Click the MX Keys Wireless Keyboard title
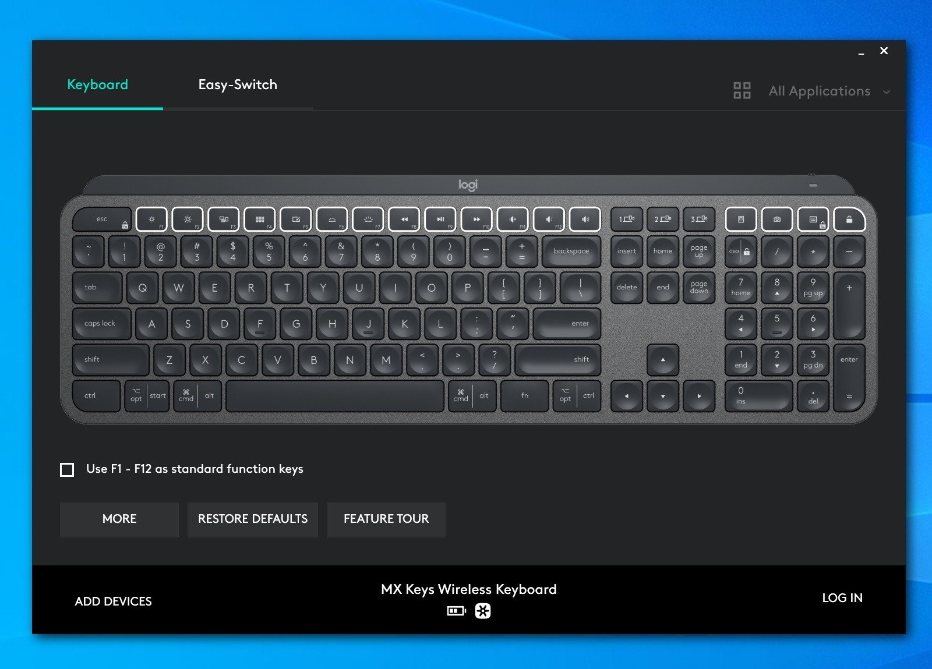The width and height of the screenshot is (932, 669). pyautogui.click(x=469, y=589)
